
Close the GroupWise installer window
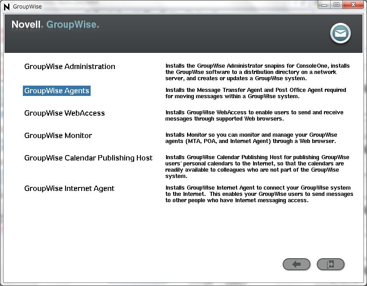(353, 5)
